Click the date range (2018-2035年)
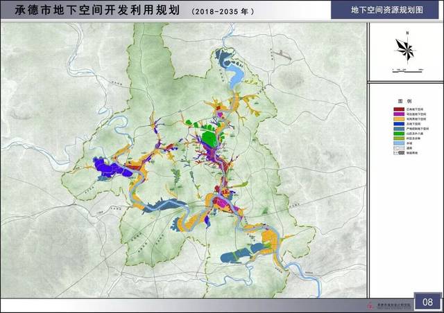 click(223, 12)
